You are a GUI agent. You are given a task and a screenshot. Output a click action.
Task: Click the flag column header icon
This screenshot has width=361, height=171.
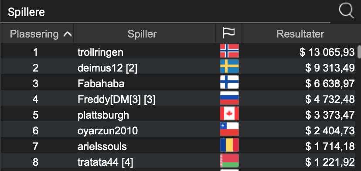point(229,33)
